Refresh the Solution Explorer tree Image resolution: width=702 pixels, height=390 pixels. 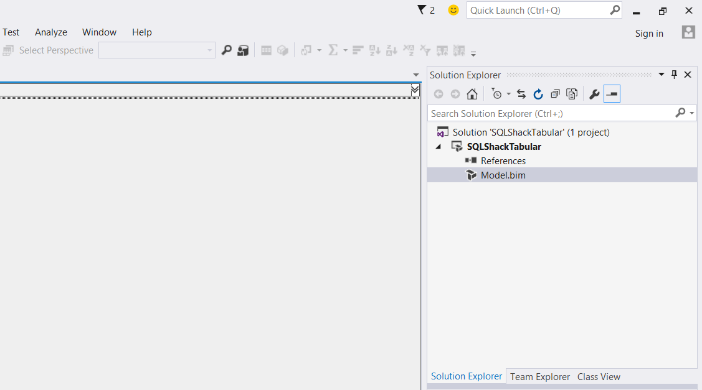[538, 94]
